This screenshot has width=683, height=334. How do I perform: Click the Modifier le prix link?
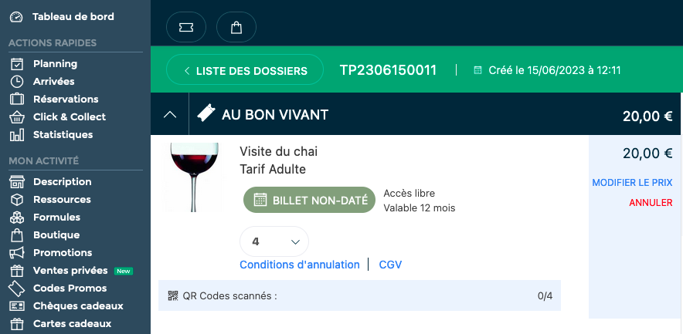coord(632,183)
